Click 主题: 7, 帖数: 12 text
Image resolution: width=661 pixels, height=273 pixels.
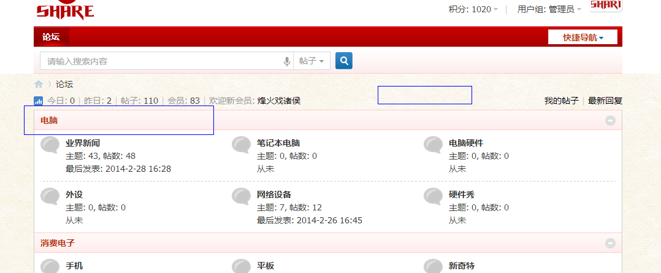289,207
